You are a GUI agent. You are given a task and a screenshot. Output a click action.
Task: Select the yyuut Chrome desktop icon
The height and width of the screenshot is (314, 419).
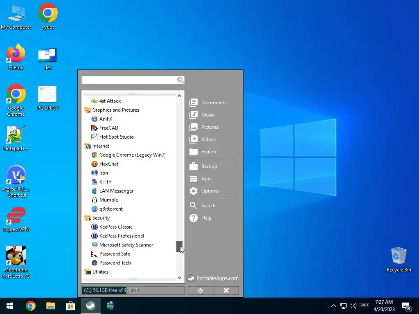48,17
